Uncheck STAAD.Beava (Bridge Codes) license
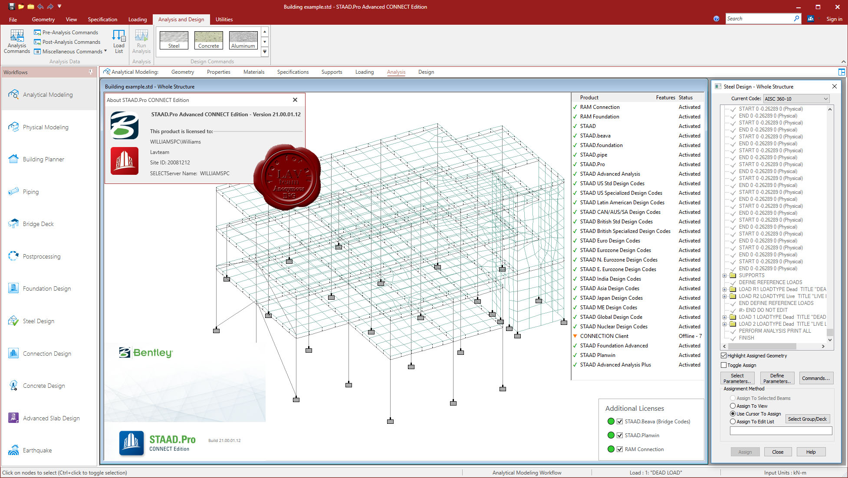The height and width of the screenshot is (478, 848). [620, 422]
